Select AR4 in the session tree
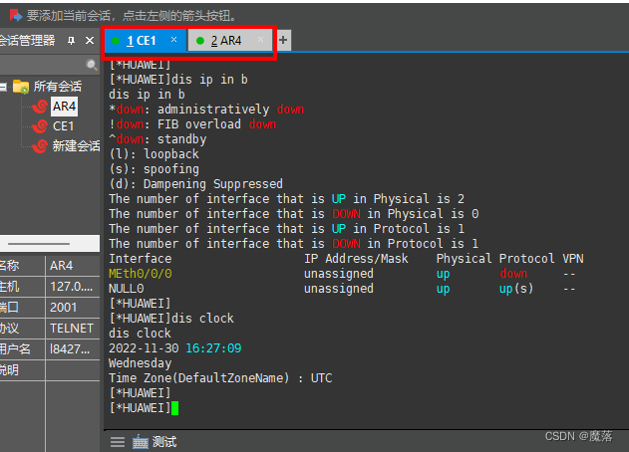Screen dimensions: 629x452 64,107
